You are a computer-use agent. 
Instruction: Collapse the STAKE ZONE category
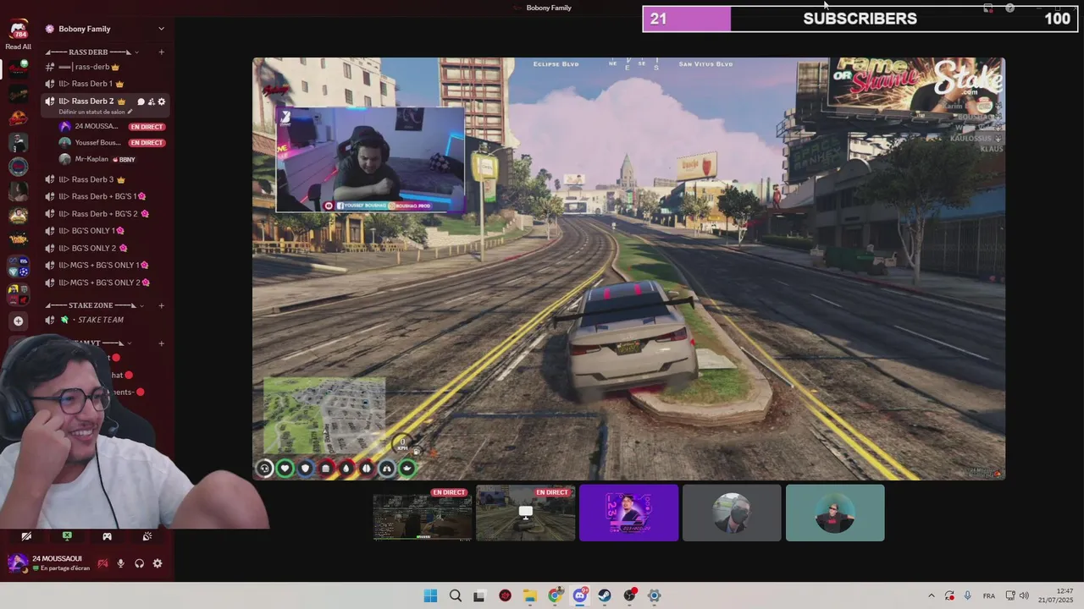pyautogui.click(x=96, y=305)
